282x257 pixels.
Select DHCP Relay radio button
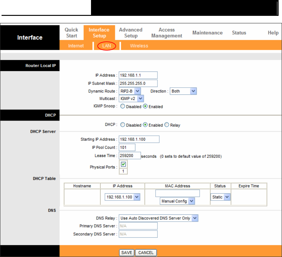point(167,125)
